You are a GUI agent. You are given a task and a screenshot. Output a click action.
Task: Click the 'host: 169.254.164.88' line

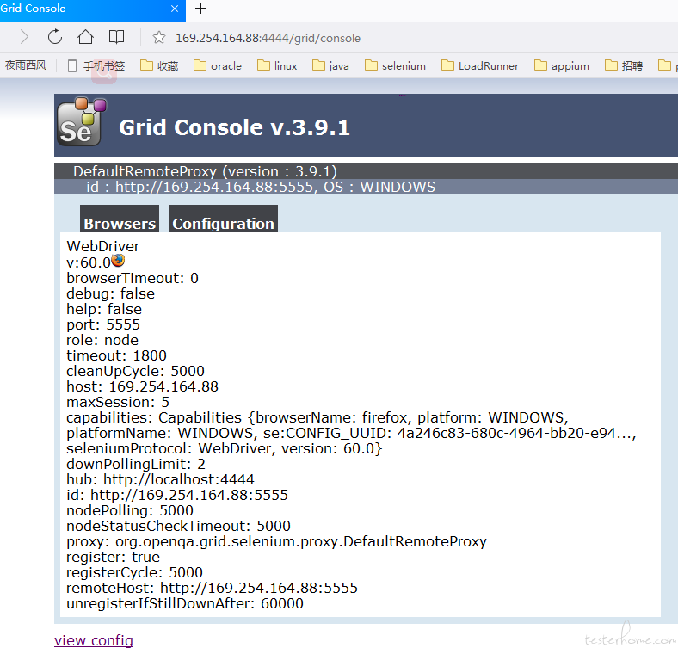[x=142, y=386]
